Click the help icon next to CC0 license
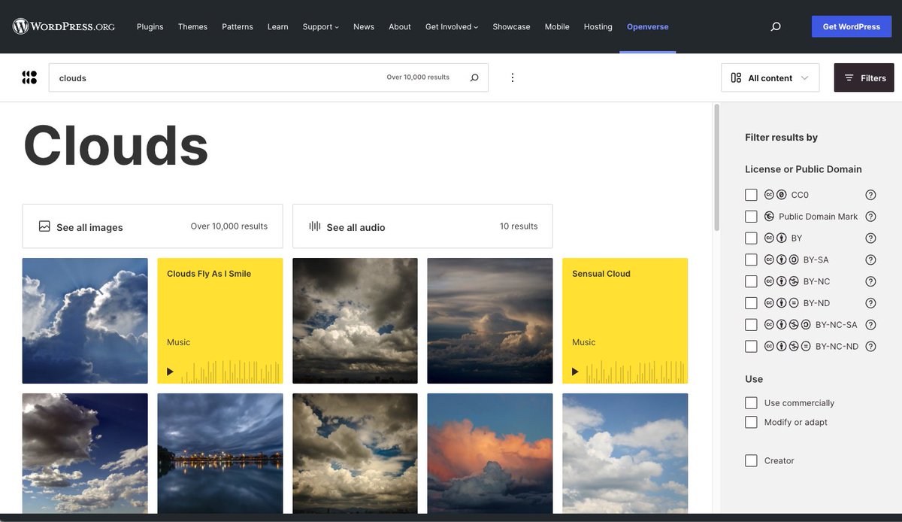 [870, 193]
